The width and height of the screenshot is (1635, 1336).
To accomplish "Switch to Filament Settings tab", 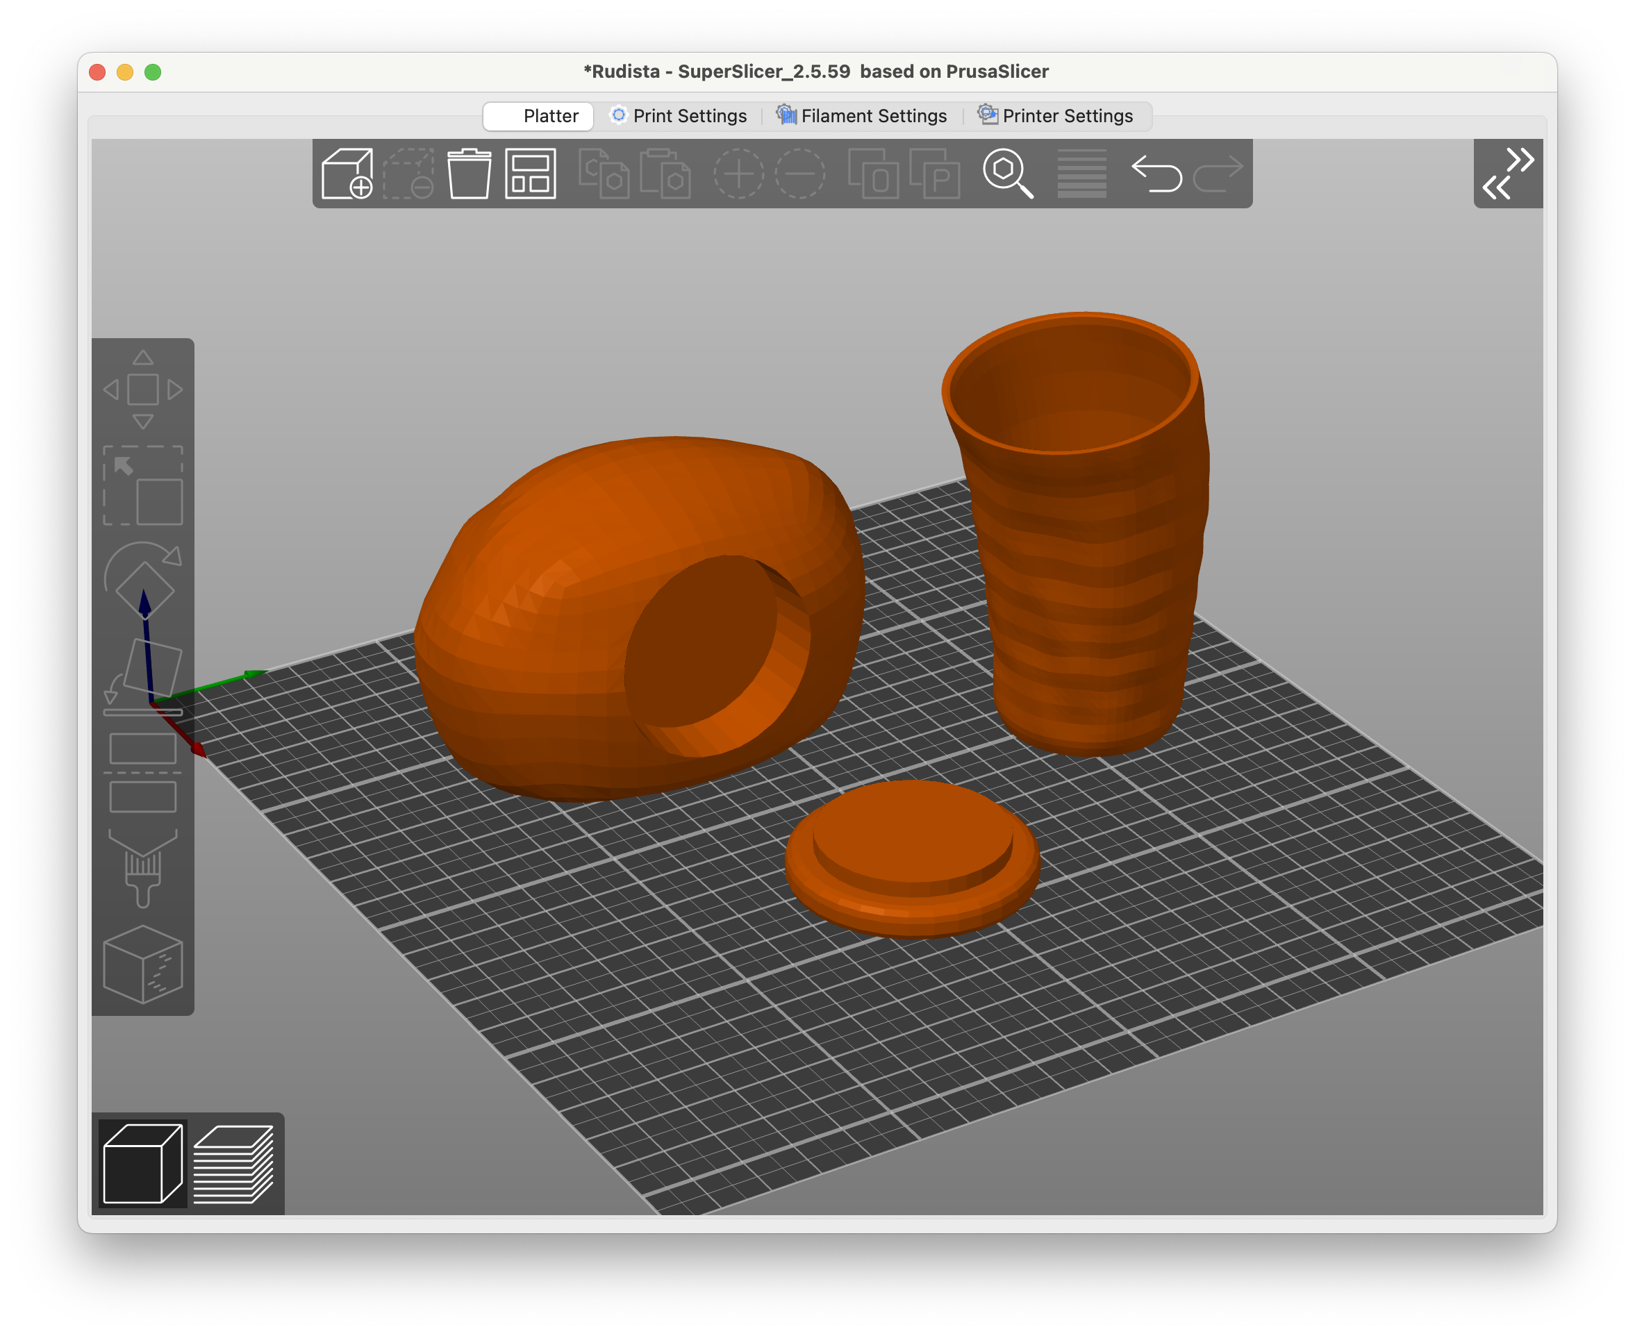I will click(861, 116).
